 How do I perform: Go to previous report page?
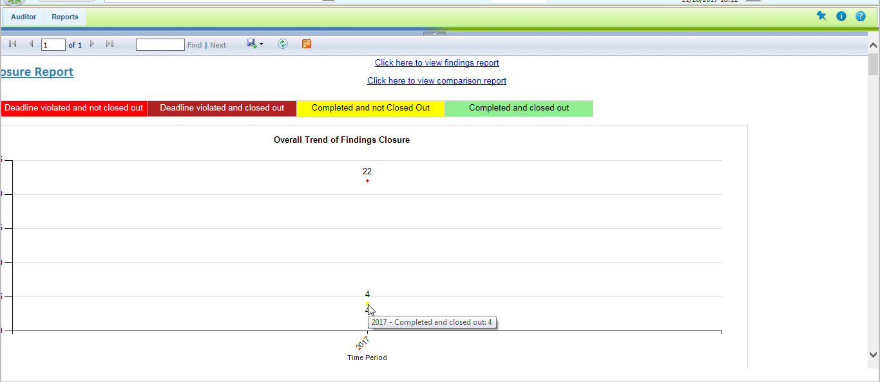click(x=31, y=44)
